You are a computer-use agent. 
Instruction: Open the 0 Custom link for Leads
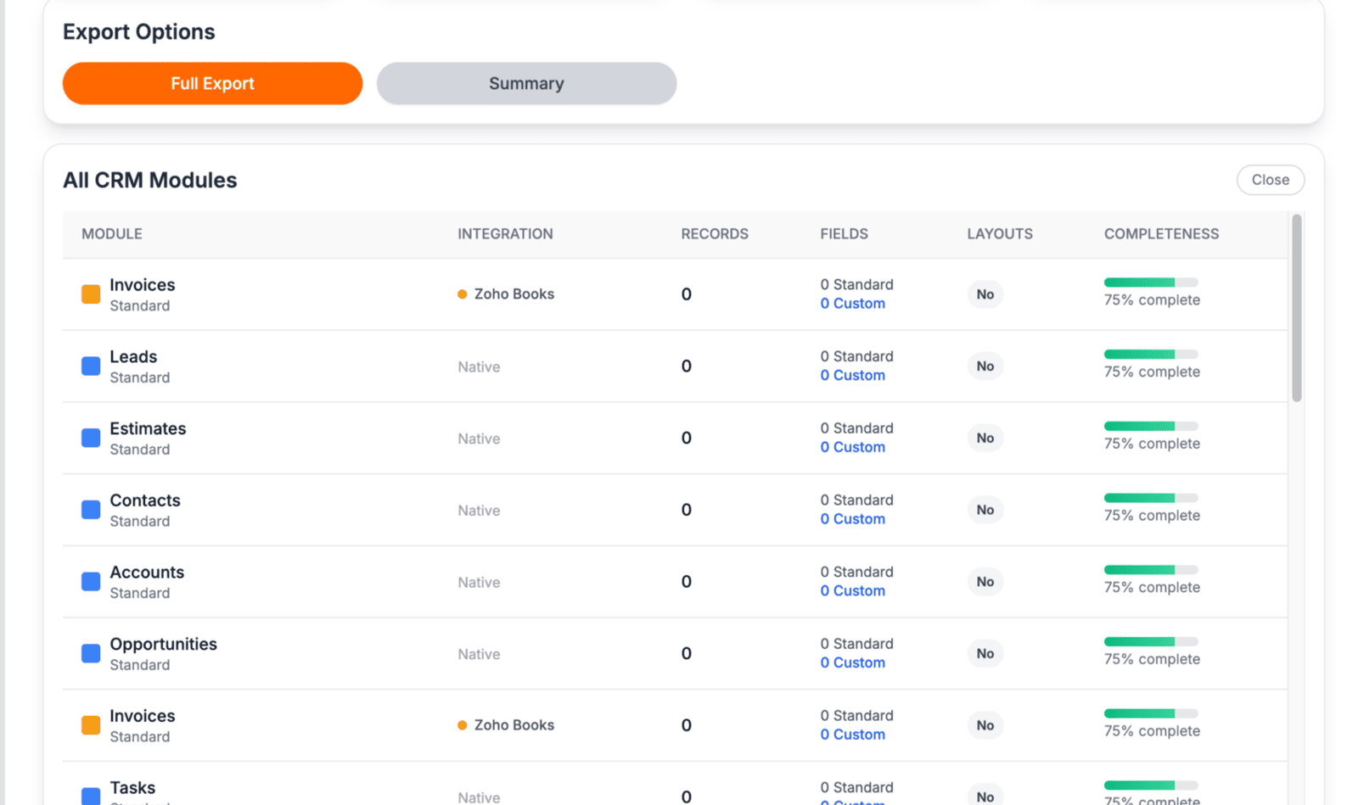pos(852,376)
